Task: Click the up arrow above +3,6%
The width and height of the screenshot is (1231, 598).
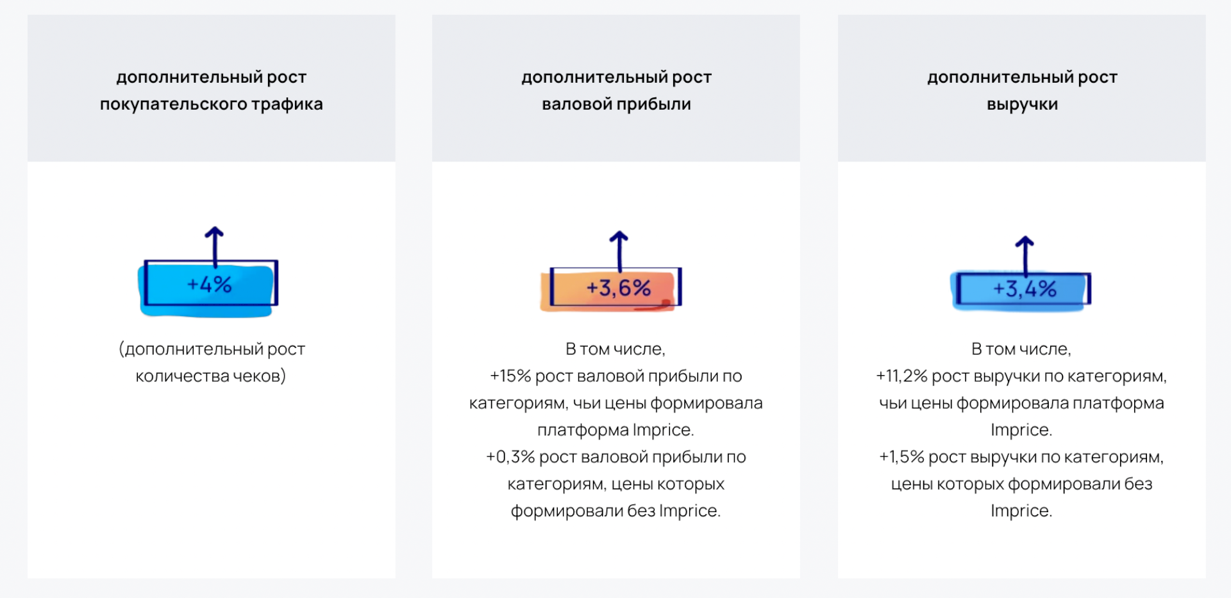Action: pos(619,250)
